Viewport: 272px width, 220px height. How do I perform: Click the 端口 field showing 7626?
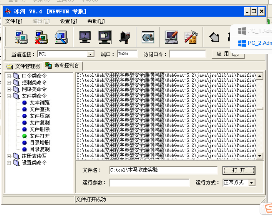tap(127, 54)
